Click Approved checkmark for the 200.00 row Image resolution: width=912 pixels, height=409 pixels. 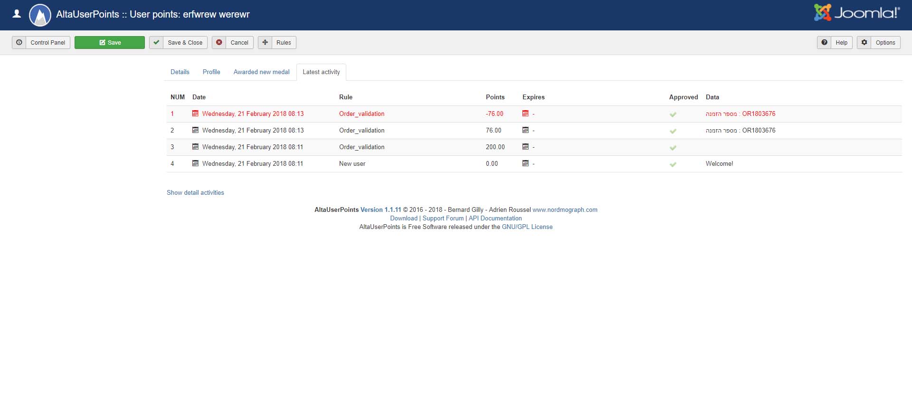tap(673, 148)
